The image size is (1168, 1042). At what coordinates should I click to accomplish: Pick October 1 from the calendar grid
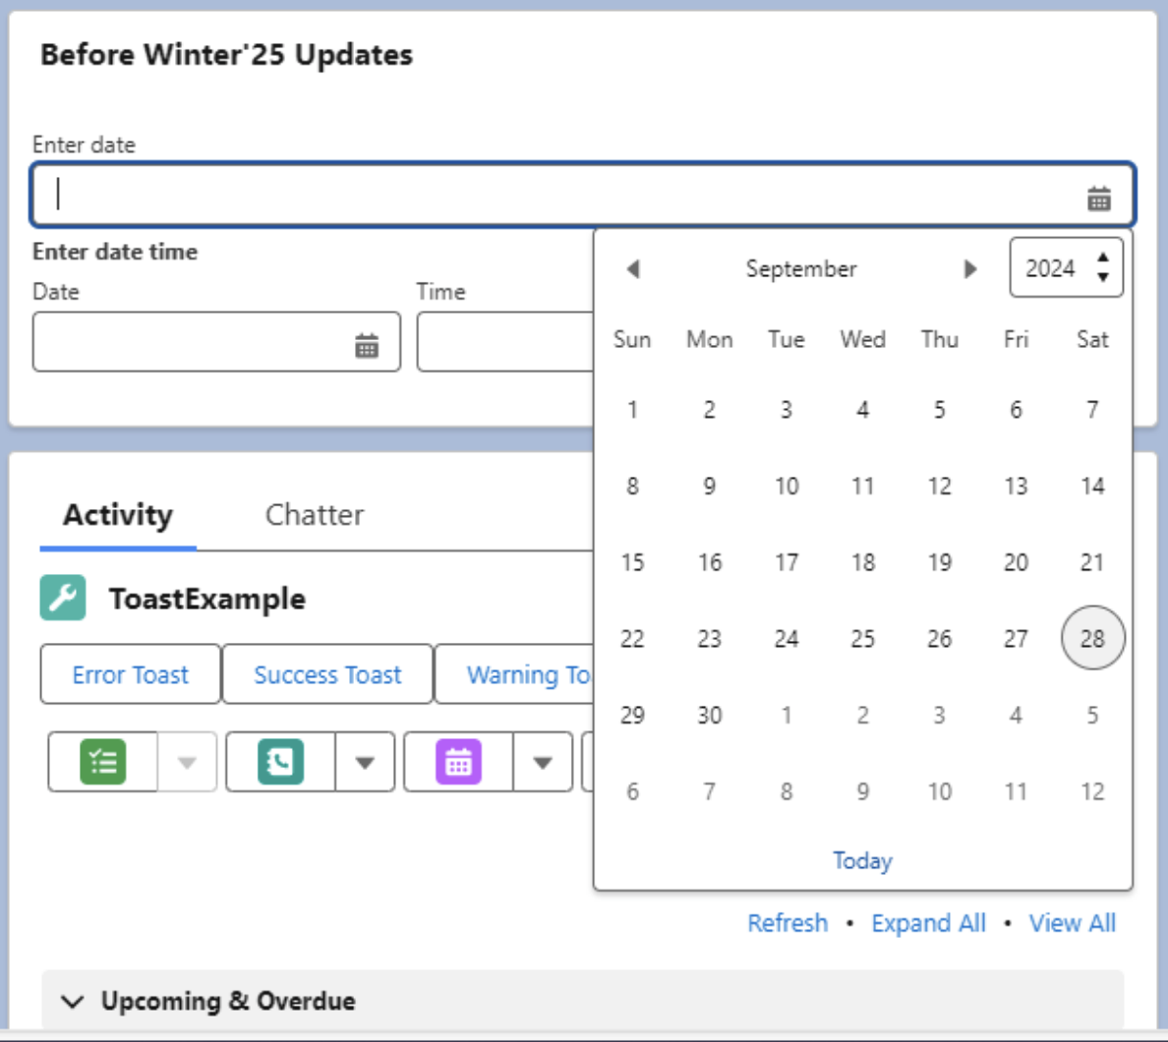786,715
